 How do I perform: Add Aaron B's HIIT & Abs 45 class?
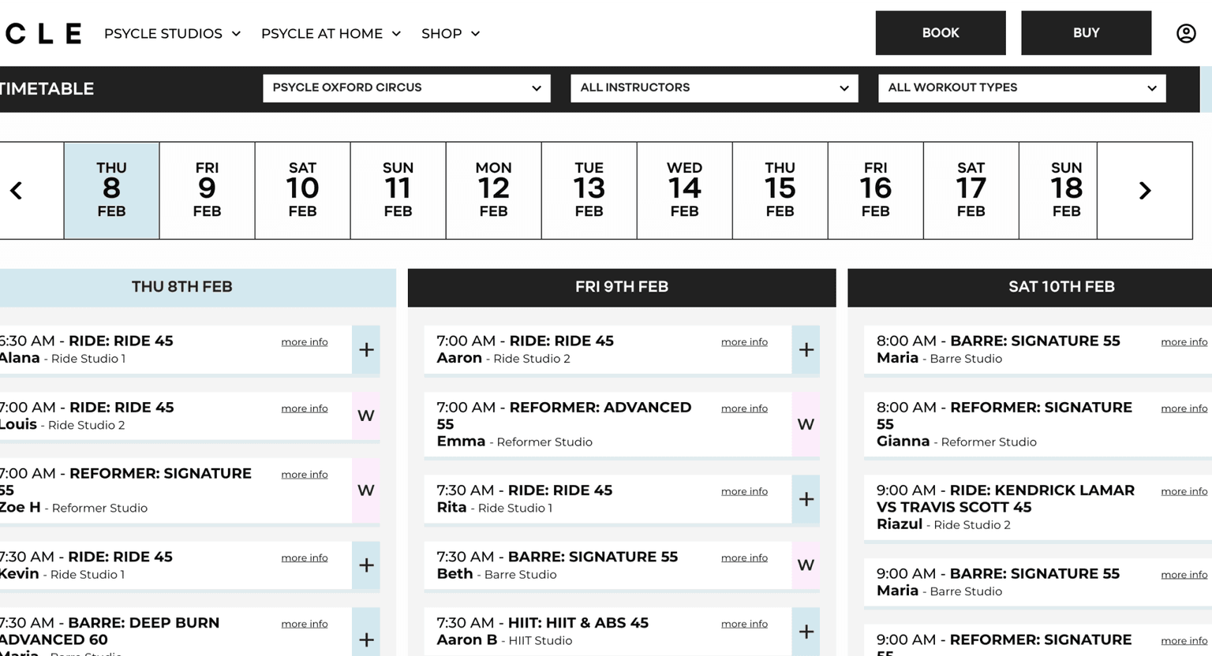[x=806, y=632]
